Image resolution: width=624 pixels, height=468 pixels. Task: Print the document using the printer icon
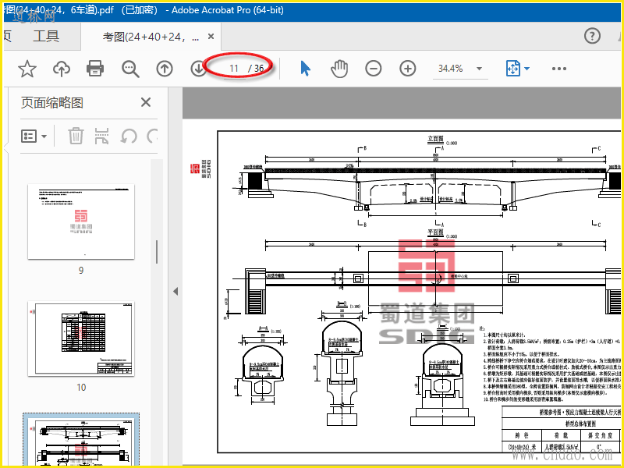[x=96, y=69]
